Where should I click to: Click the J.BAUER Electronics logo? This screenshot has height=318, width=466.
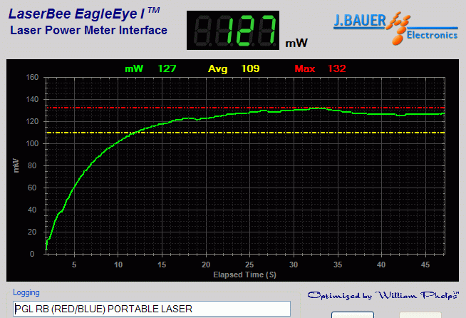395,29
